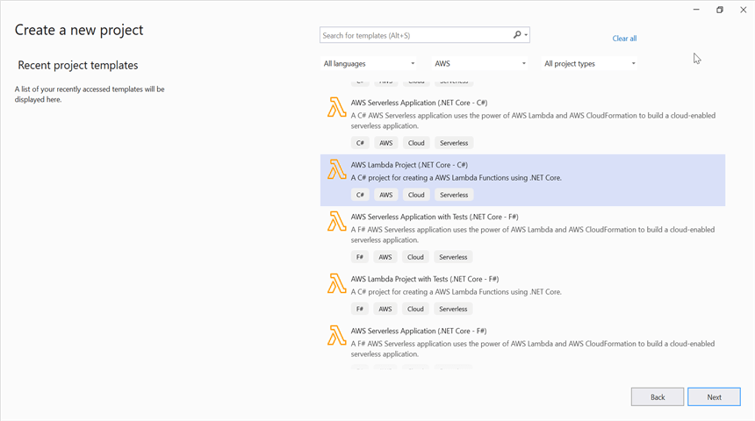Restore the window using the restore button
This screenshot has height=421, width=755.
pyautogui.click(x=719, y=10)
